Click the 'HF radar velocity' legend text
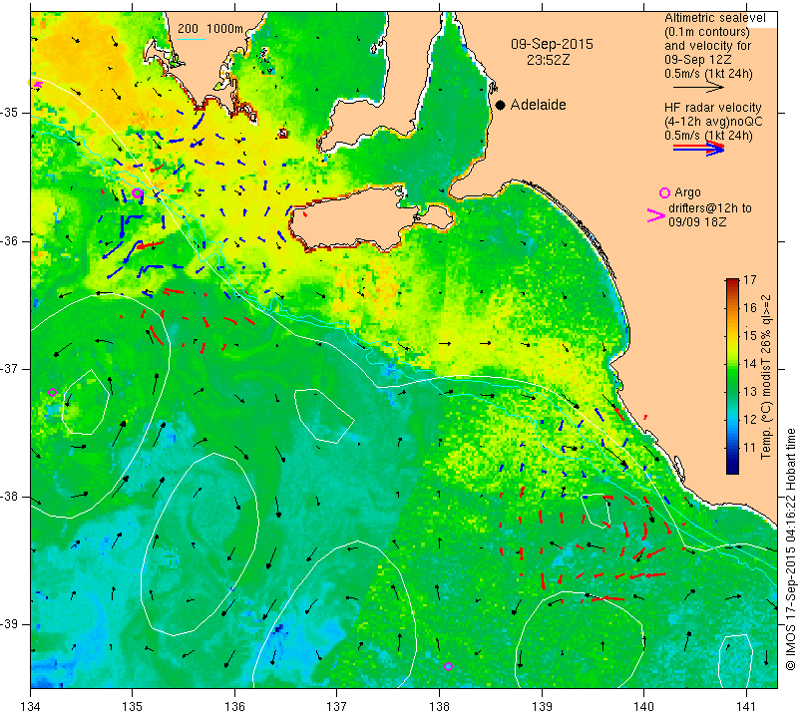 (x=712, y=108)
